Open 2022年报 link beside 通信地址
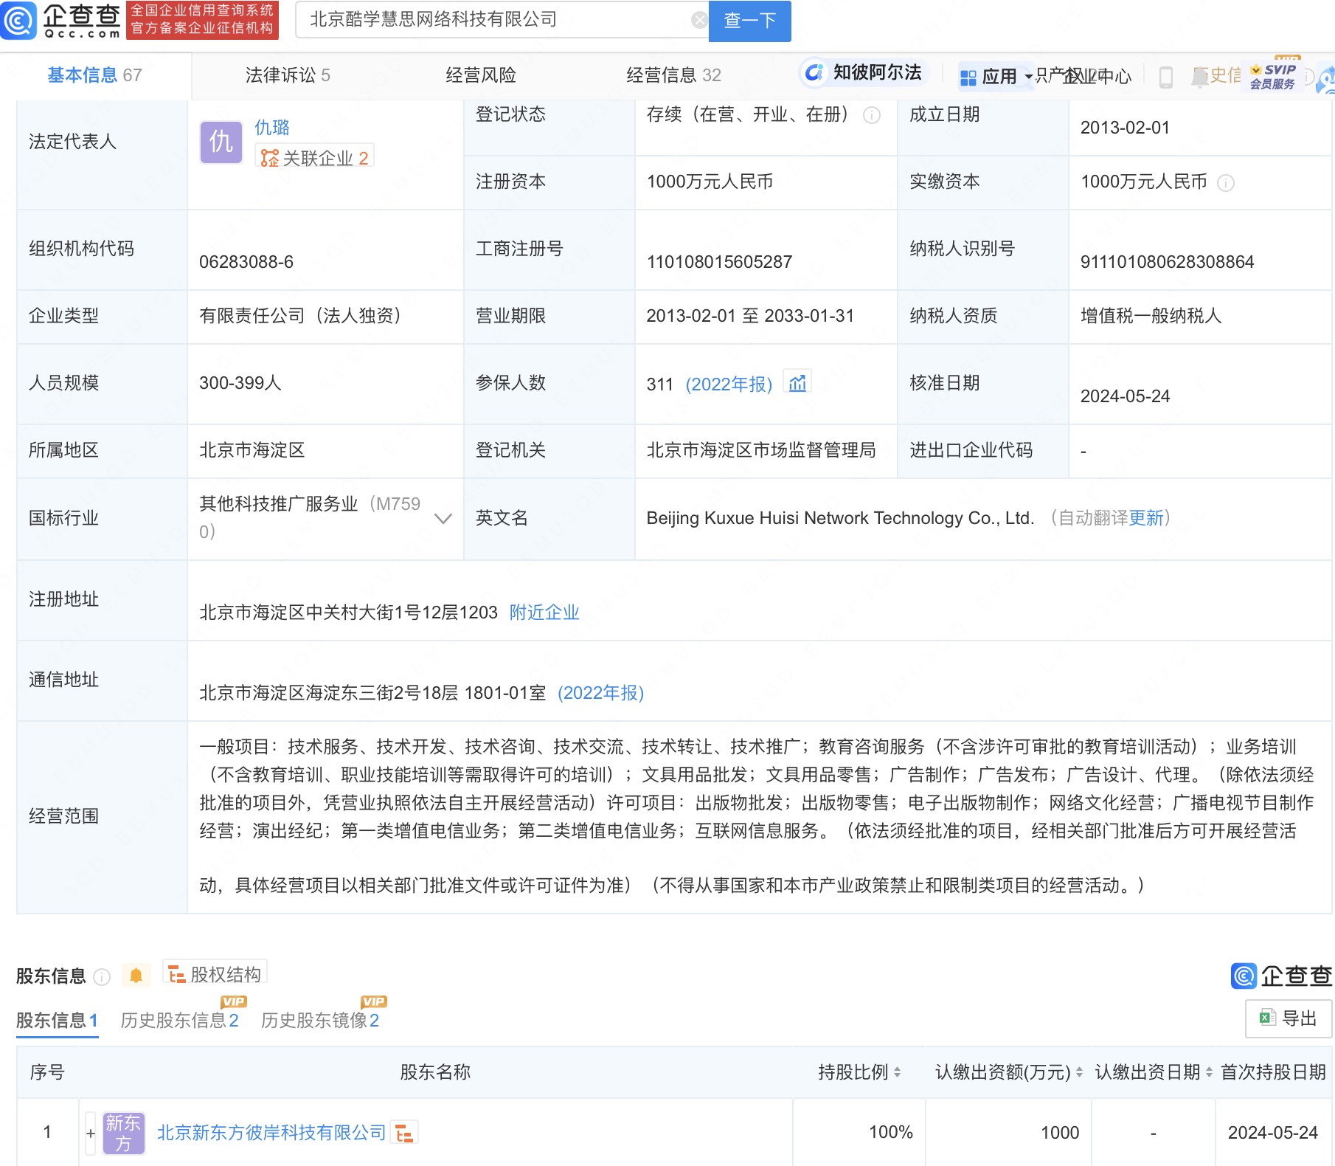Image resolution: width=1335 pixels, height=1166 pixels. 600,693
